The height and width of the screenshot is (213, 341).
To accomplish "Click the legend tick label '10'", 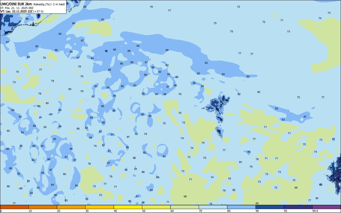I will tap(30, 211).
